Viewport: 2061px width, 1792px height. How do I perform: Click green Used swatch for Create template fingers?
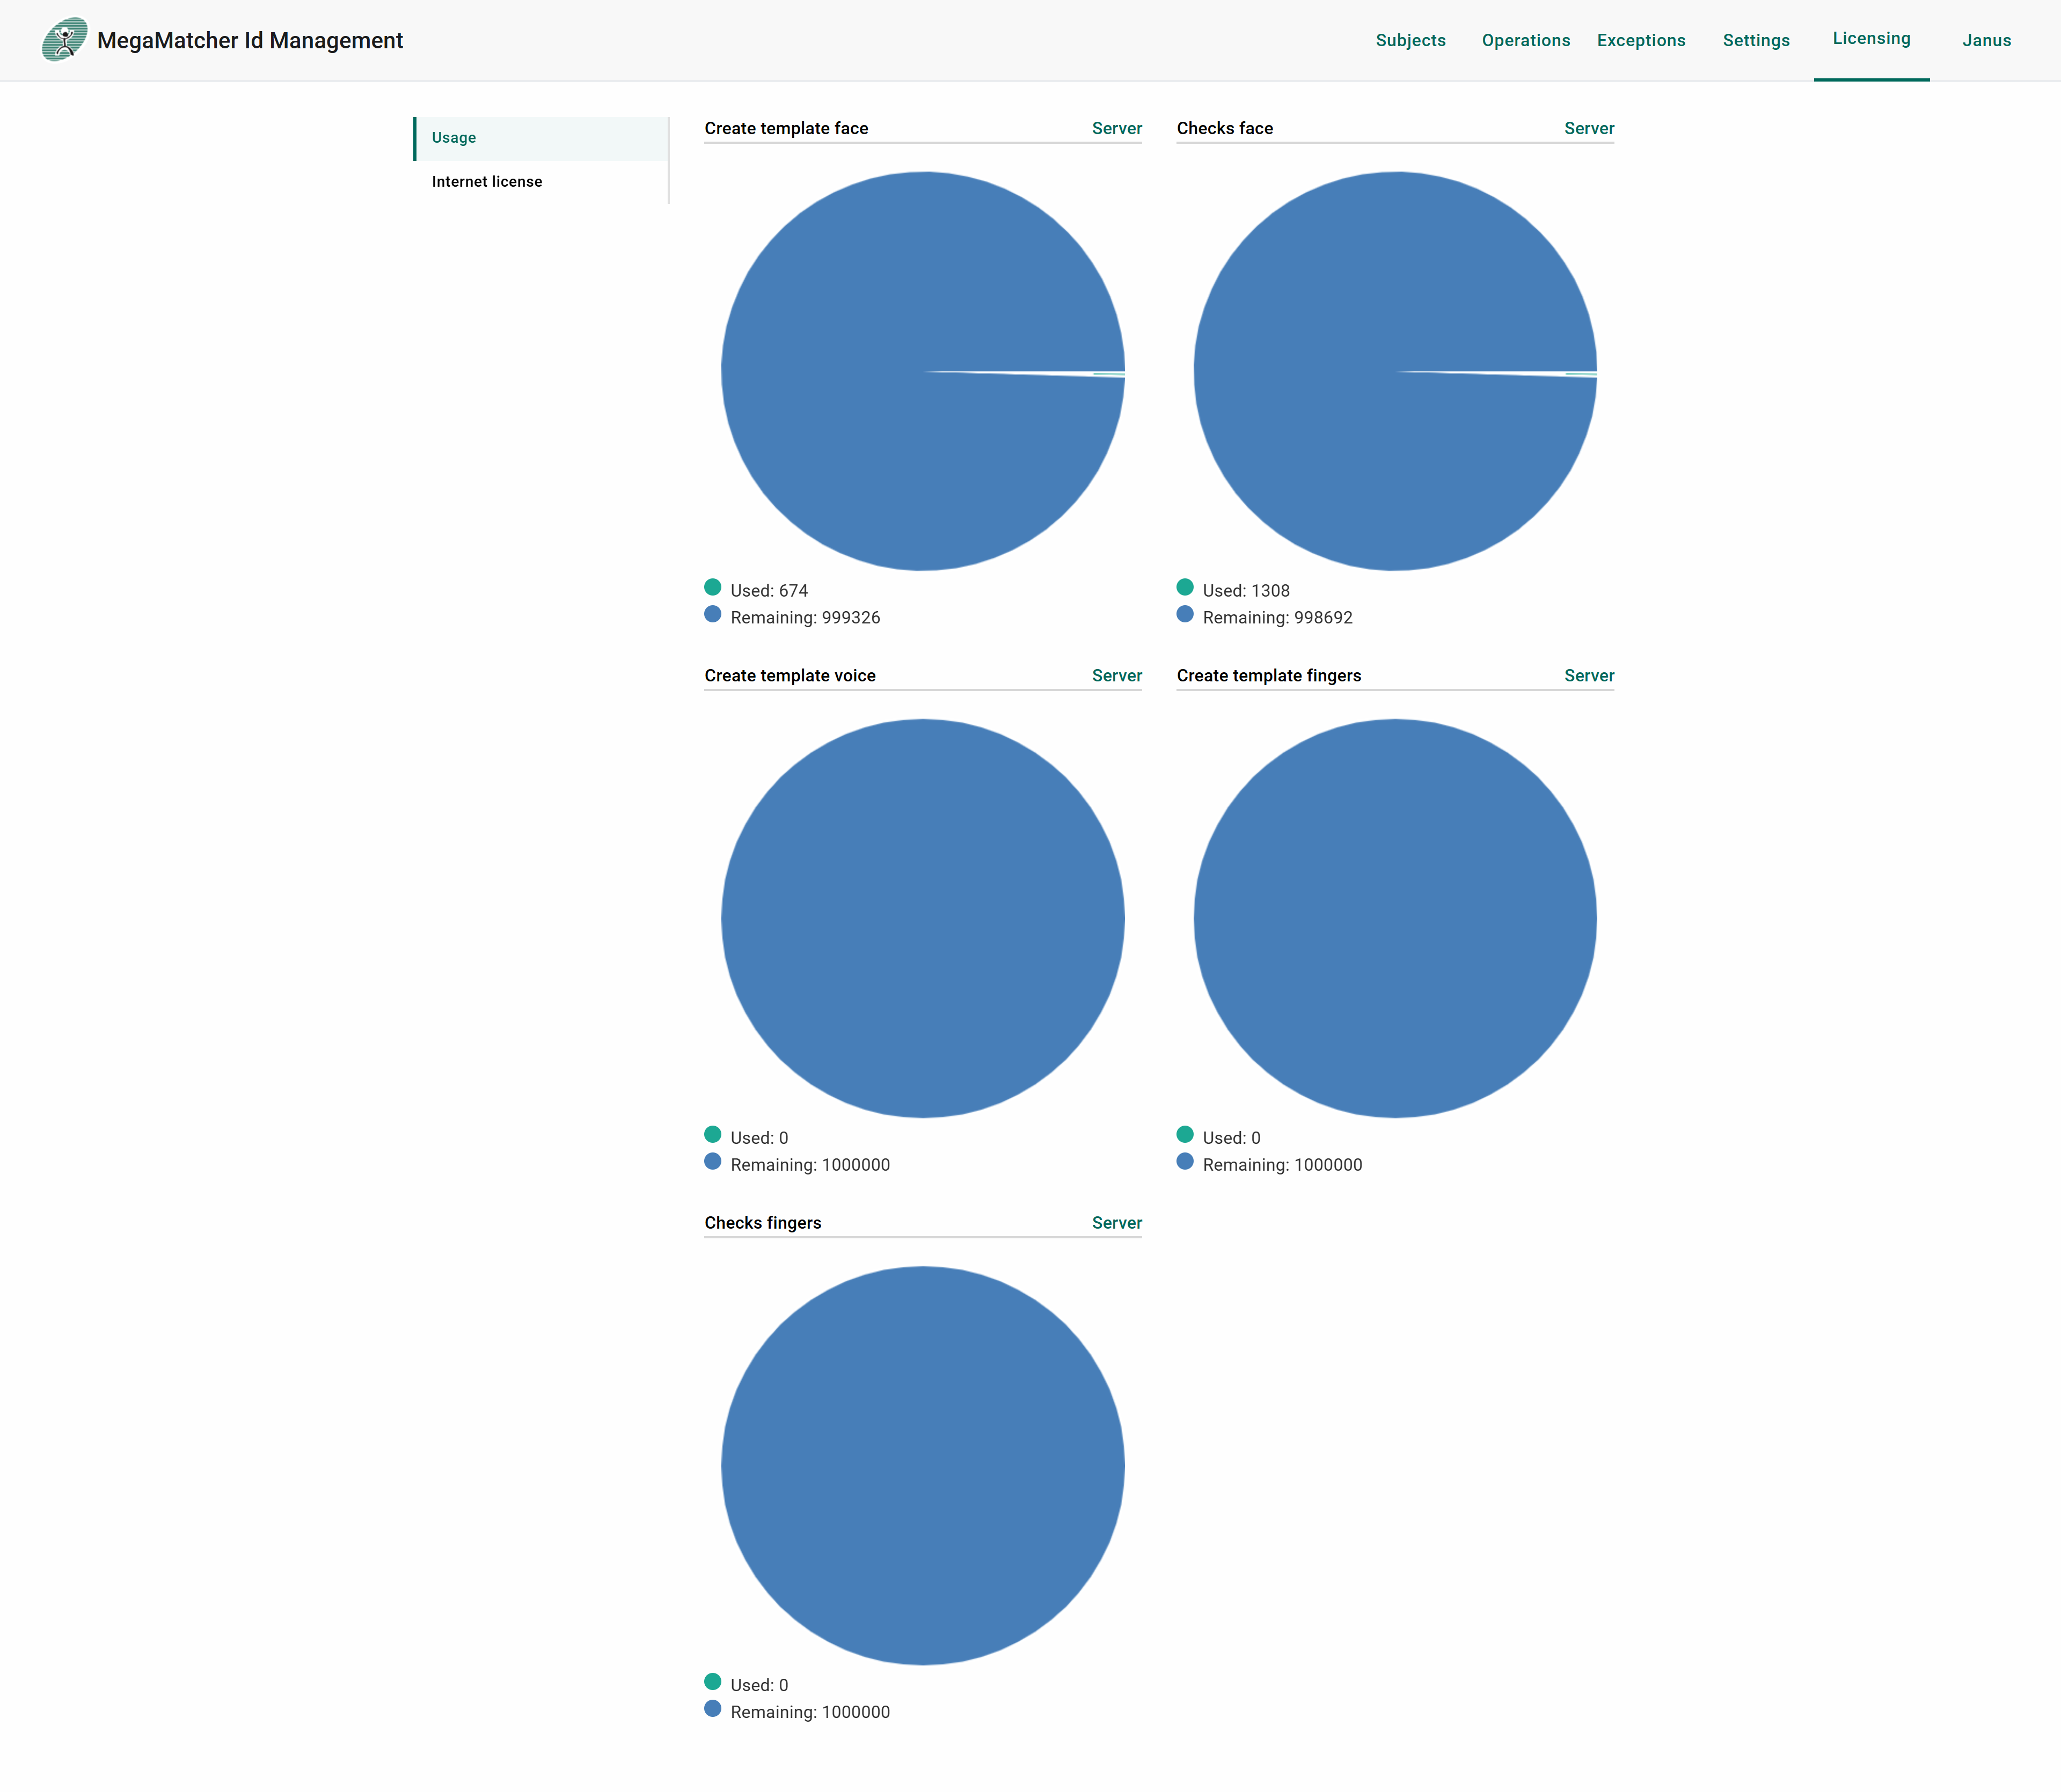point(1185,1134)
